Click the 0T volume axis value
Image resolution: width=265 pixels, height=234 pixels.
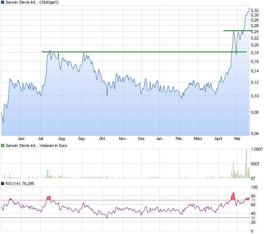coord(253,178)
